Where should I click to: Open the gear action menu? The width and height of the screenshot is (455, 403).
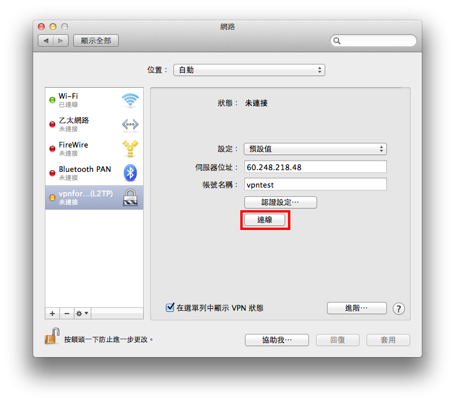click(82, 314)
